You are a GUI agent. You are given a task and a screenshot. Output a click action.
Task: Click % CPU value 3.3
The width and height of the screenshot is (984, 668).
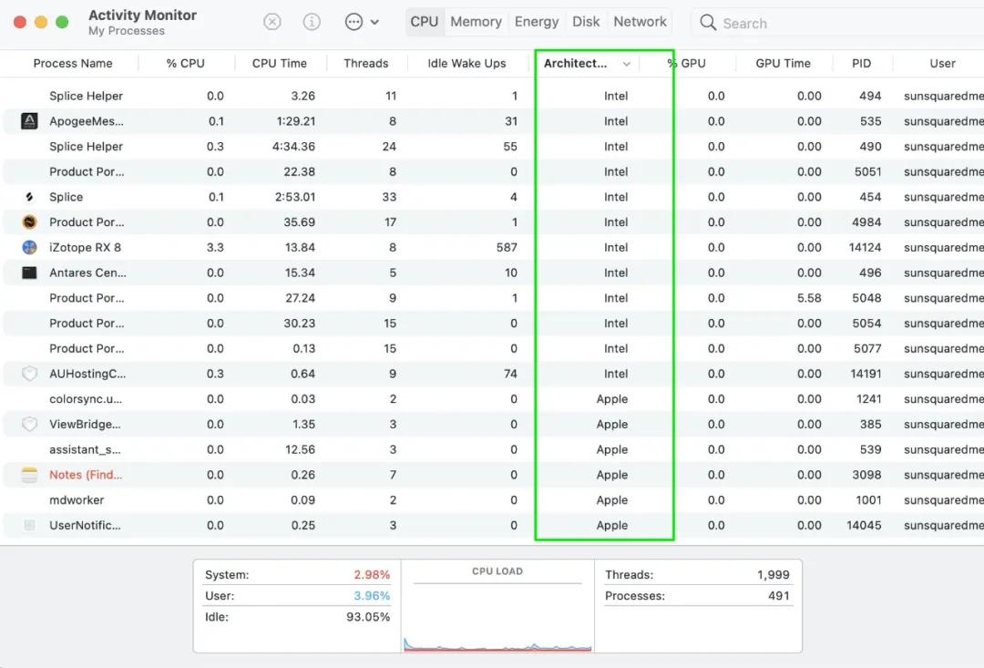tap(215, 247)
